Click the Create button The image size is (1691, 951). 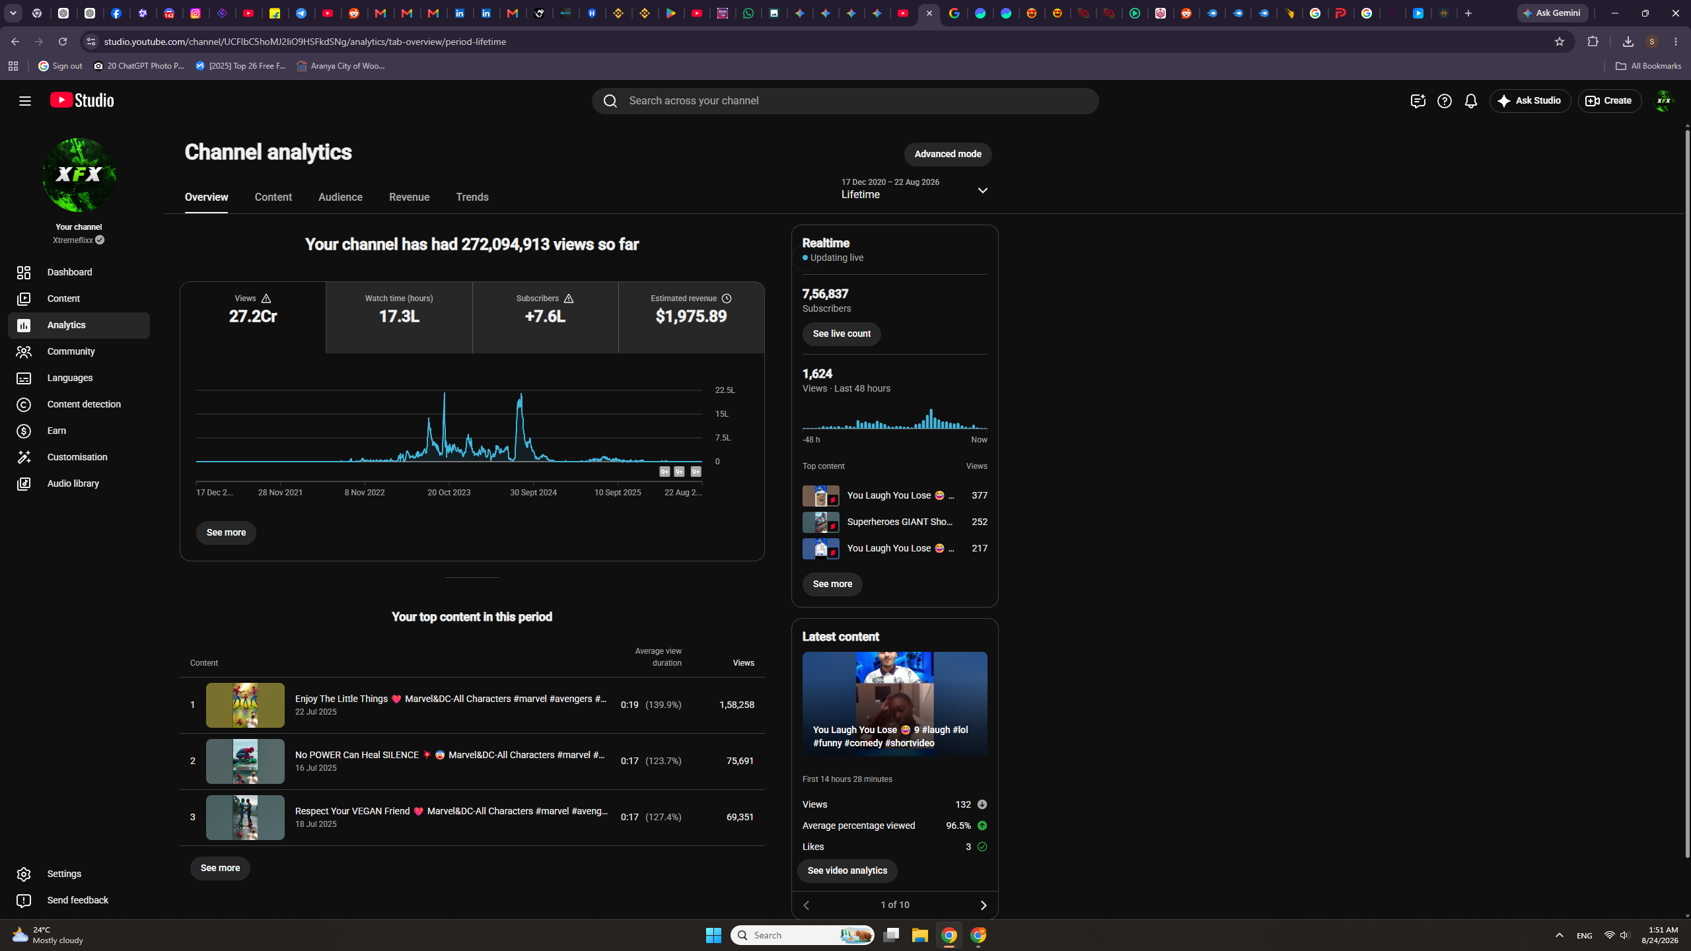click(1609, 101)
